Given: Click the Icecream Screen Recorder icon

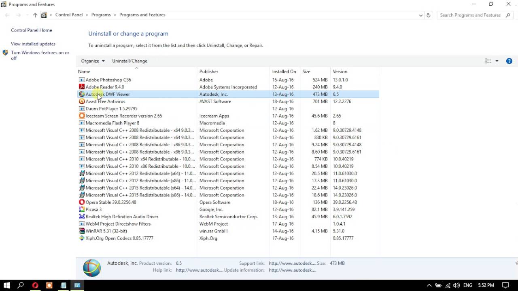Looking at the screenshot, I should point(82,116).
